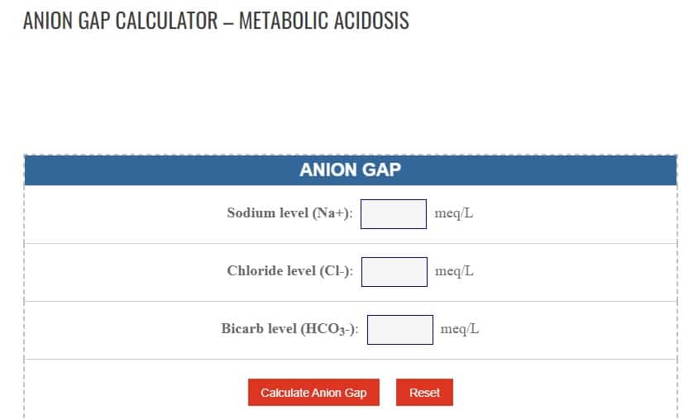Click the Calculate Anion Gap button
Screen dimensions: 698x420
click(313, 393)
